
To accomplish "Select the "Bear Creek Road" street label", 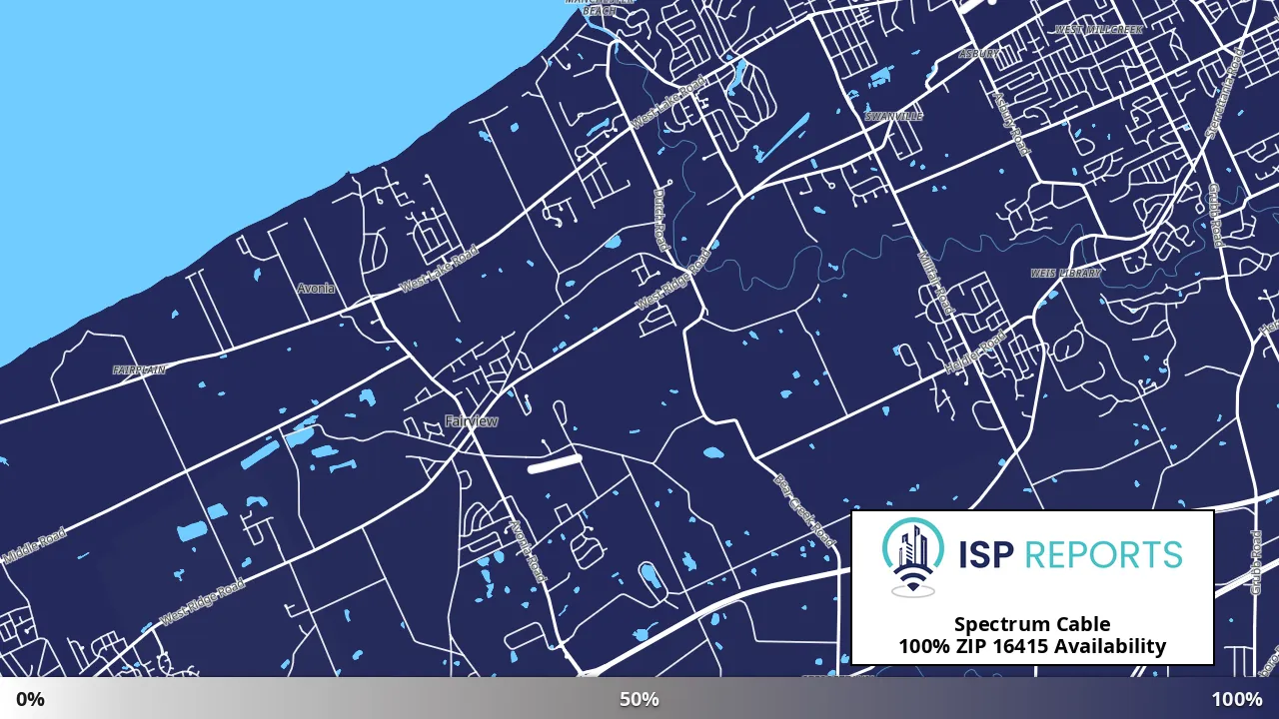I will tap(805, 511).
